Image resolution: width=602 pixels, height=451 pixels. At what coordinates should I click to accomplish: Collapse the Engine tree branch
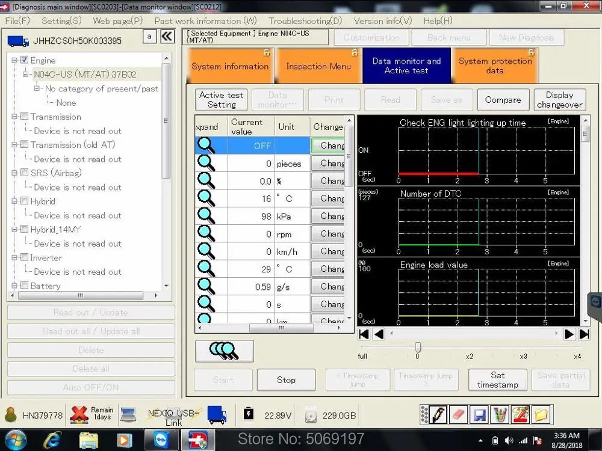tap(13, 60)
